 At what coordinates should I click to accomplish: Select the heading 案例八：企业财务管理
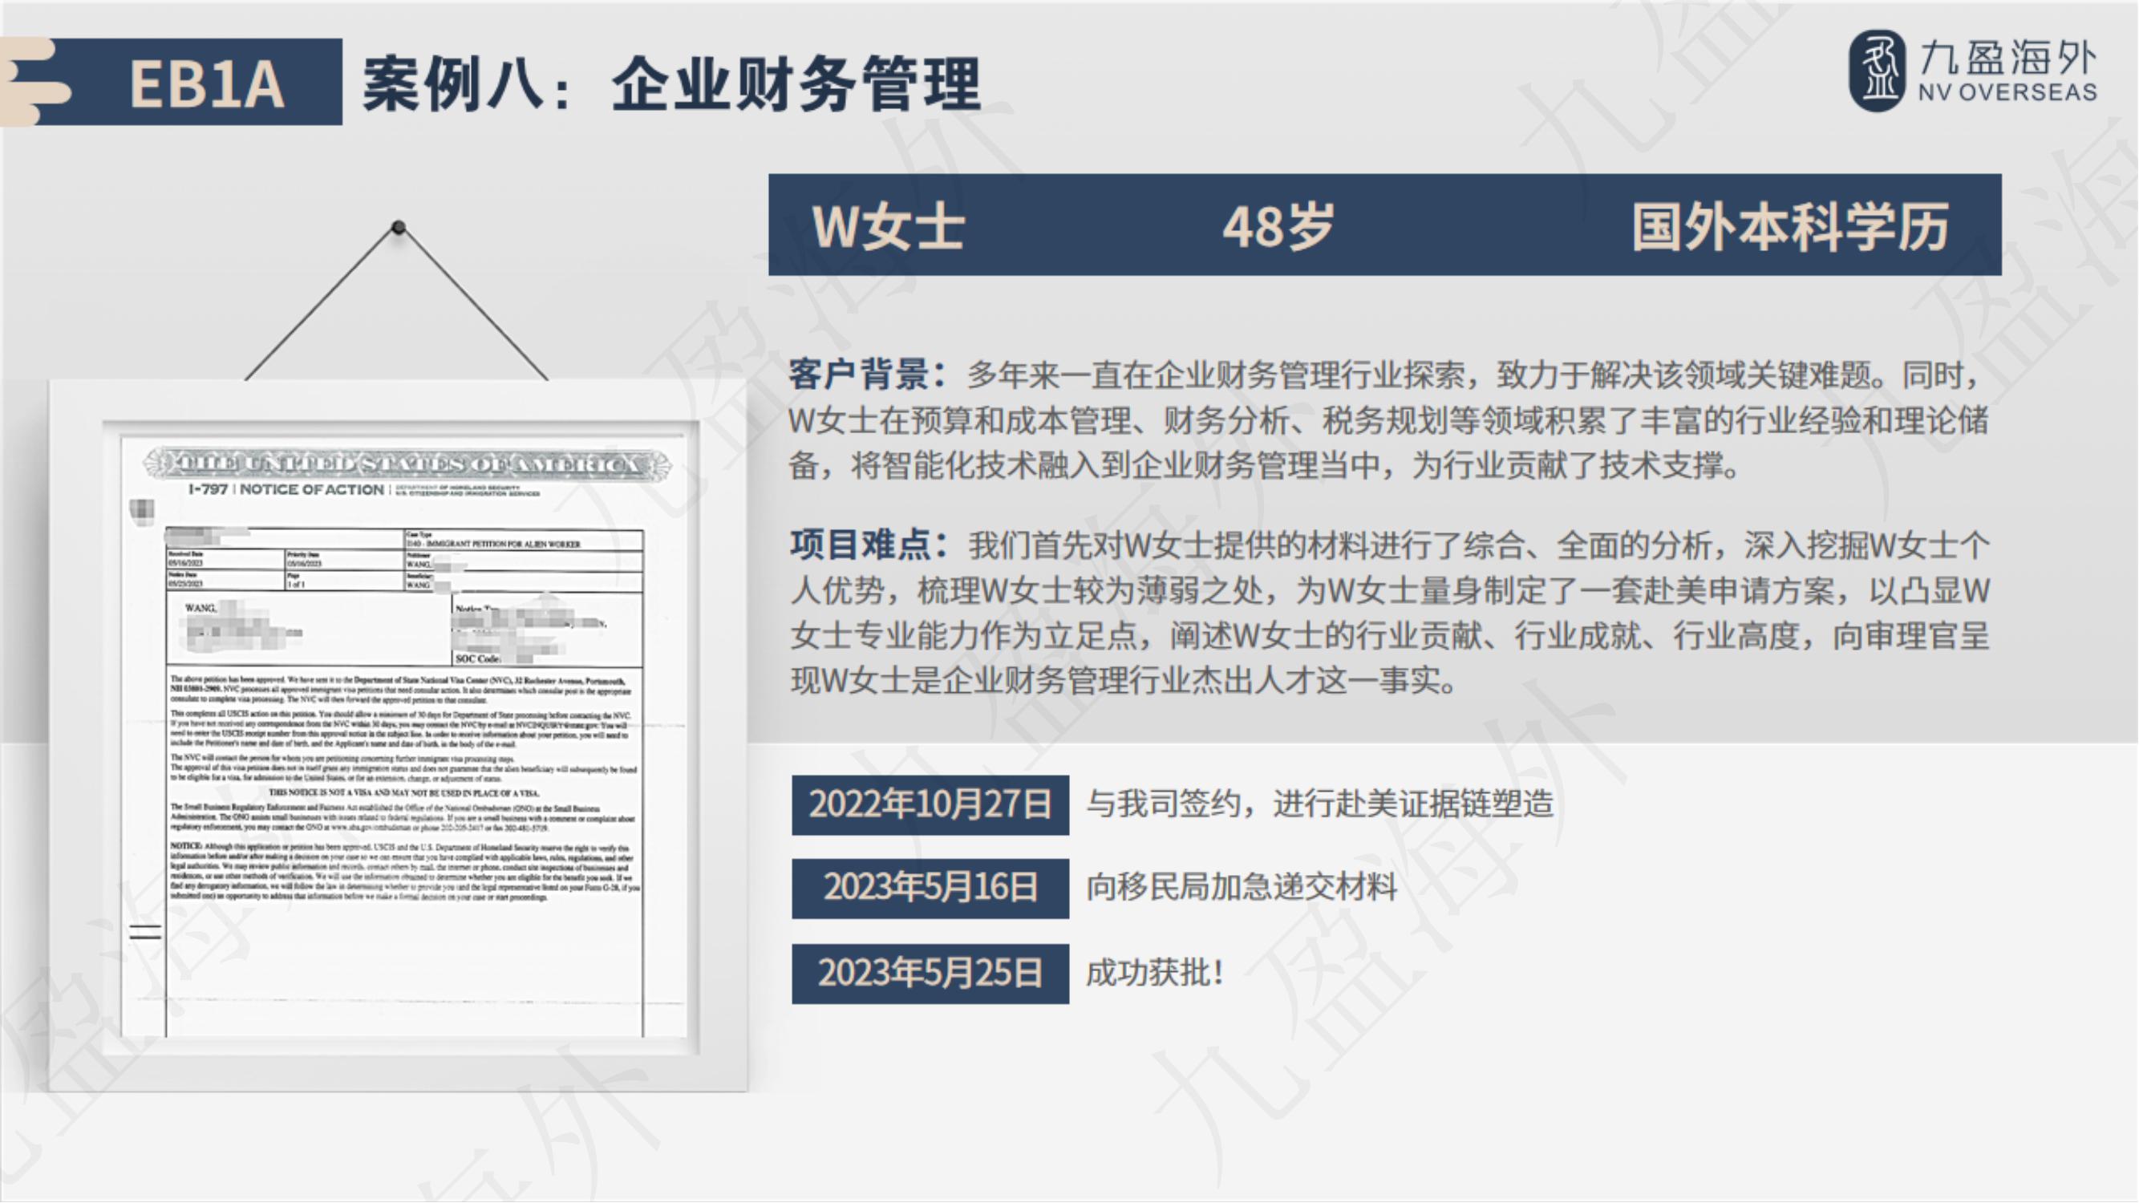point(672,84)
